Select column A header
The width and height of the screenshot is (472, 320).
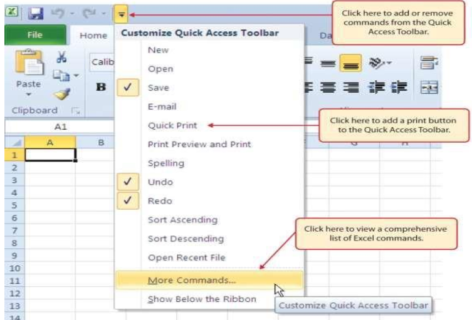[x=50, y=142]
